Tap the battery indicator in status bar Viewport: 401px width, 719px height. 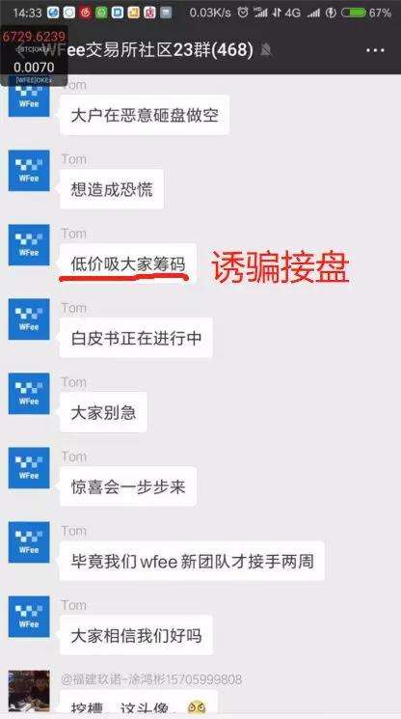tap(354, 13)
